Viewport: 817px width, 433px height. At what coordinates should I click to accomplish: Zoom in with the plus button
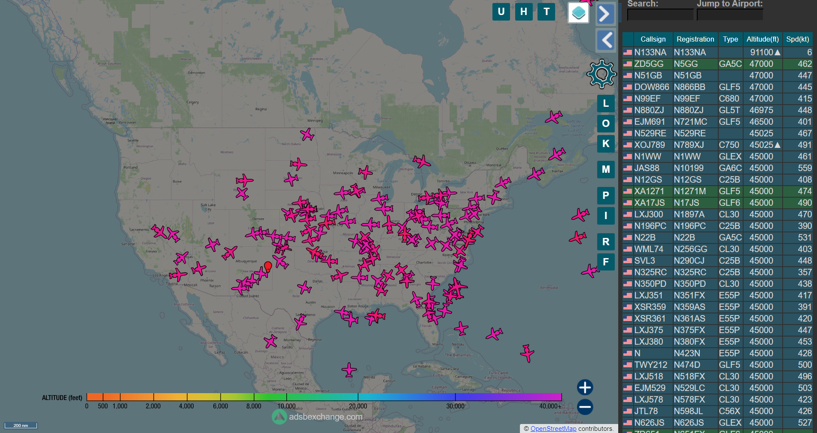(x=585, y=387)
